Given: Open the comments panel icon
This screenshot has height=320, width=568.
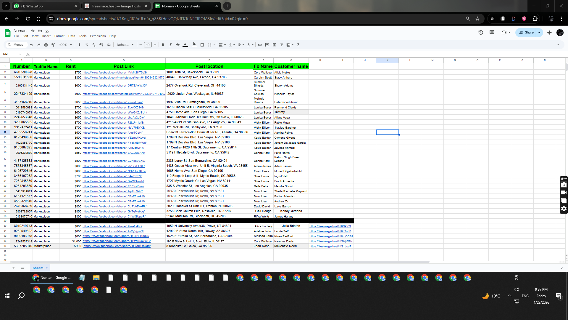Looking at the screenshot, I should coord(492,33).
